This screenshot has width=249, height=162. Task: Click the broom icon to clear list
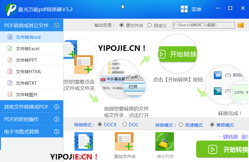pos(165,142)
